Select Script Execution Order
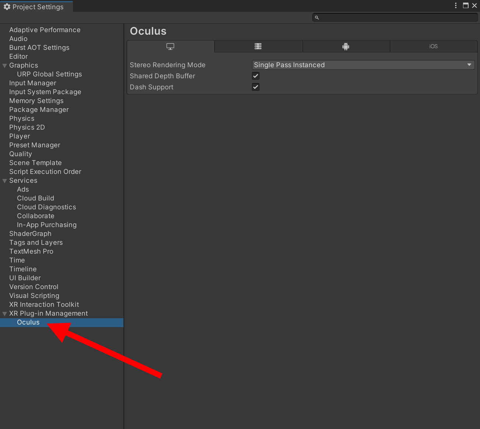The height and width of the screenshot is (429, 480). [x=45, y=172]
